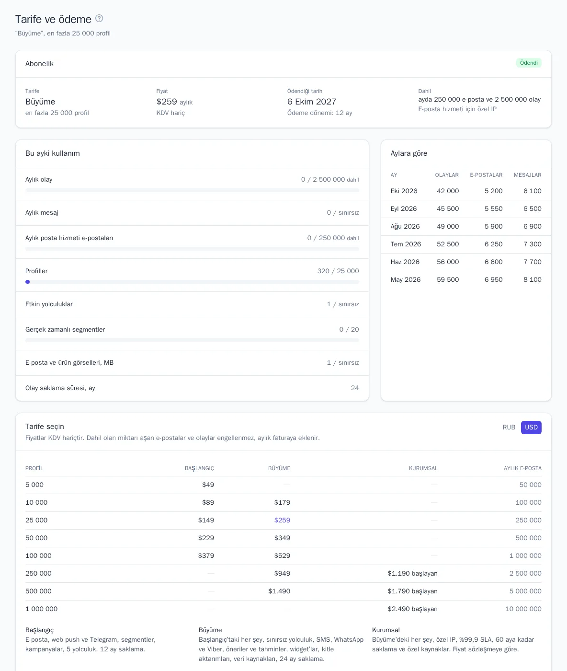Select the $1.490 Büyüme price
Image resolution: width=567 pixels, height=671 pixels.
tap(279, 591)
